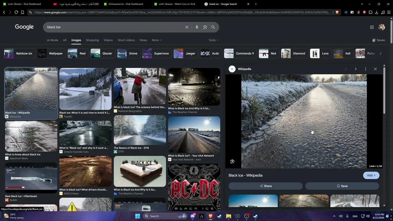Screen dimensions: 393x221
Task: Bookmark this page with the bookmark icon
Action: [x=22, y=12]
